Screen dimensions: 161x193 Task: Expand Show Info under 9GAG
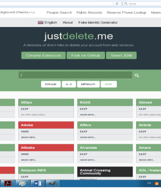pyautogui.click(x=88, y=115)
